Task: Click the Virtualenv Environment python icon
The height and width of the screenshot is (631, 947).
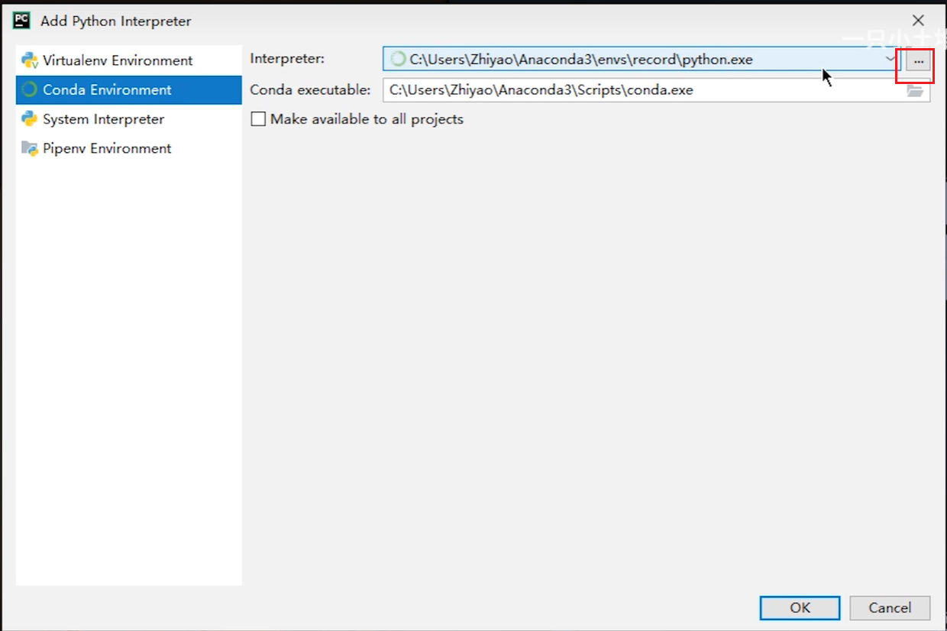Action: 30,60
